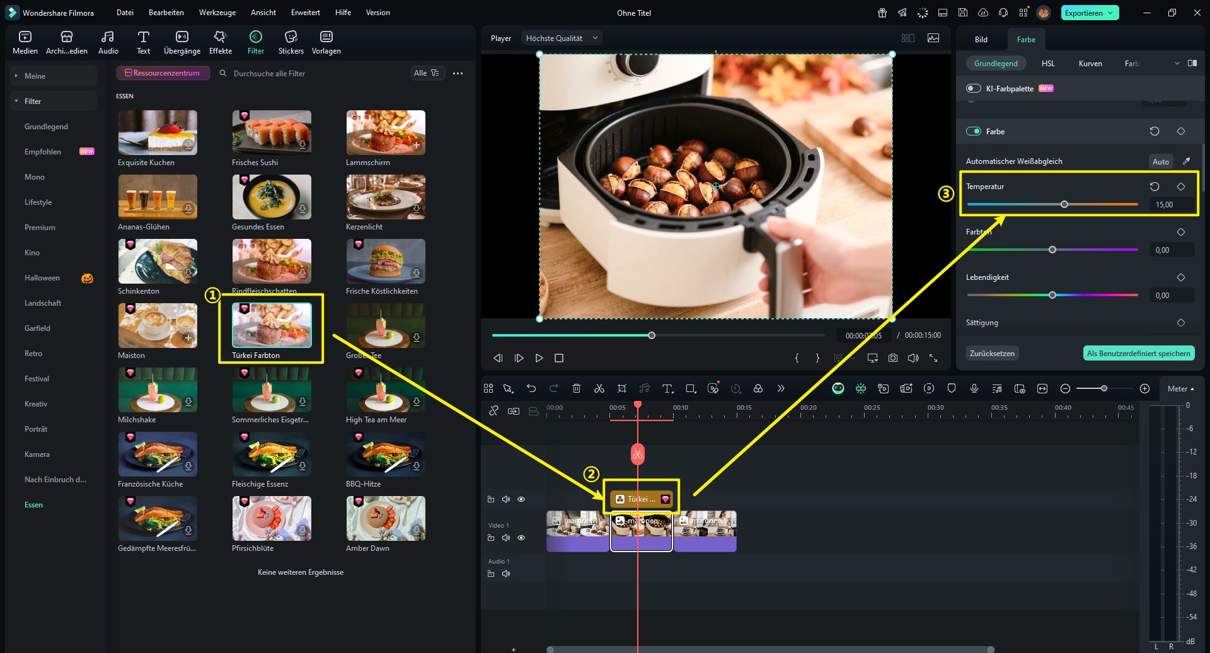Pick white balance with the eyedropper
Image resolution: width=1210 pixels, height=653 pixels.
1186,161
